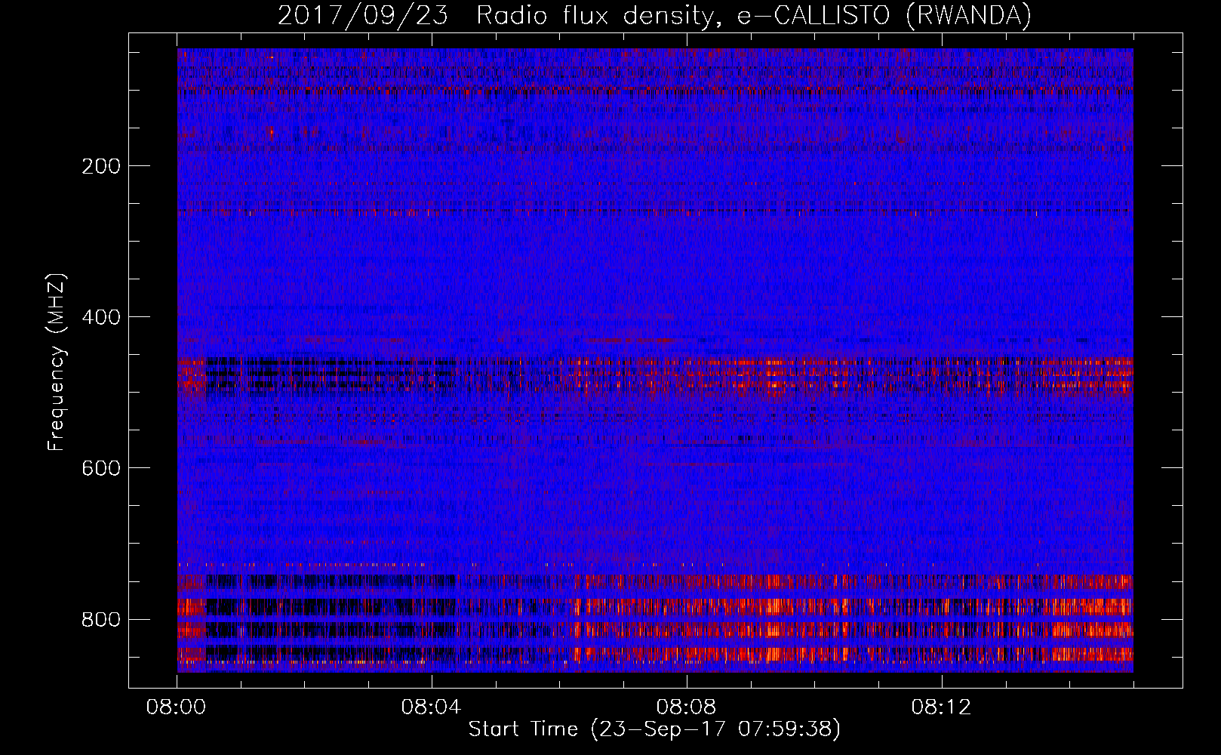Click the 08:12 time tick label
Viewport: 1221px width, 755px height.
click(941, 707)
